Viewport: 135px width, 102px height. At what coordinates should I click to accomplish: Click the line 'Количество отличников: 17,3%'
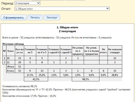(29, 96)
